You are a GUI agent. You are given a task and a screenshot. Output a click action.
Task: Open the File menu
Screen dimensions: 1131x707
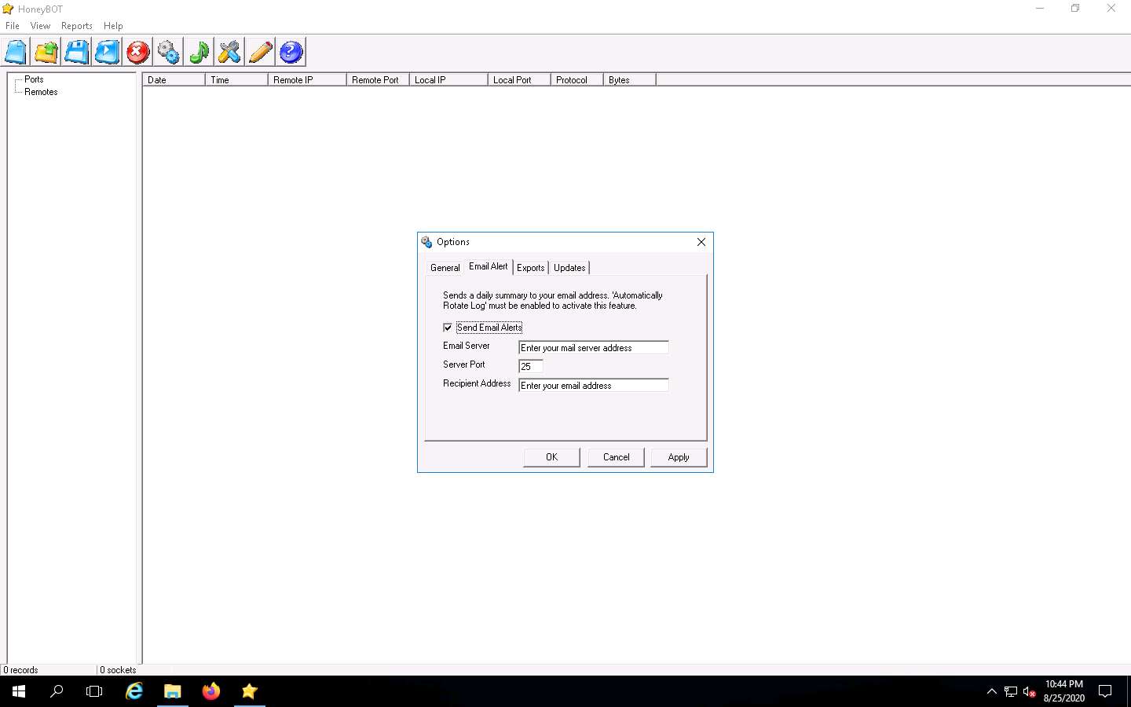click(13, 26)
